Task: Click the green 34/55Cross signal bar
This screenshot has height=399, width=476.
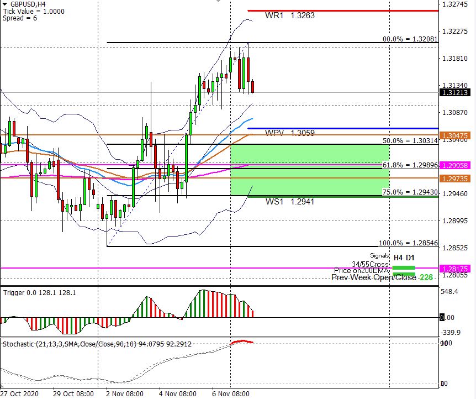Action: tap(404, 267)
